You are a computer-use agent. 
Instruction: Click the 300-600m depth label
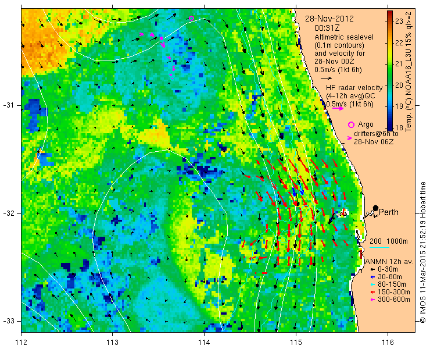point(394,300)
